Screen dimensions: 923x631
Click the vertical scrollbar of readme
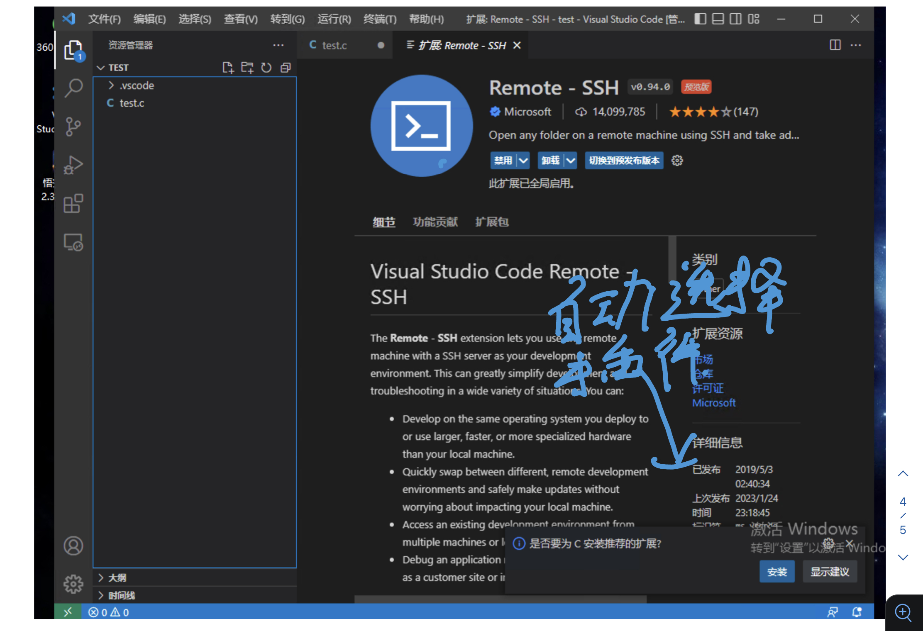click(672, 259)
